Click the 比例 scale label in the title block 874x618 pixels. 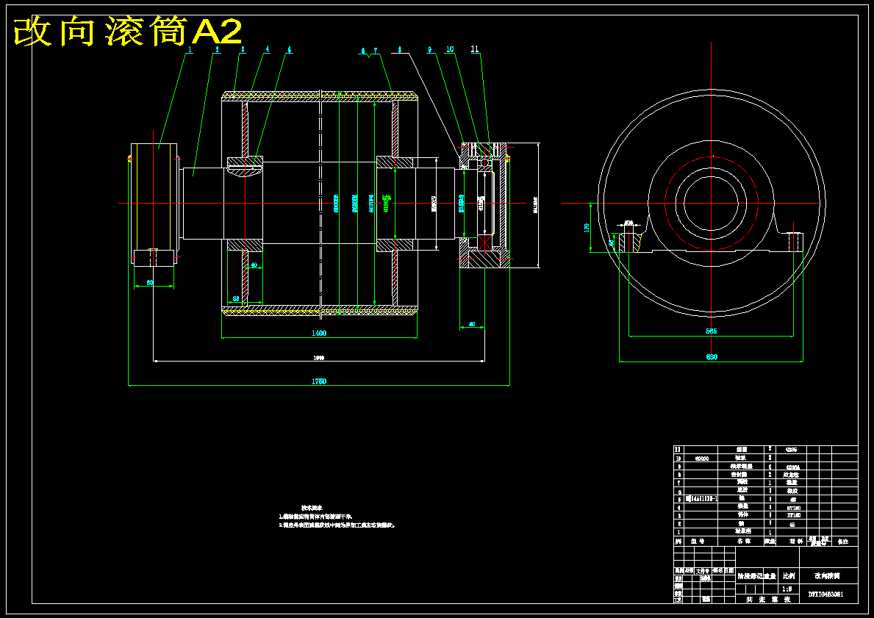(x=788, y=576)
